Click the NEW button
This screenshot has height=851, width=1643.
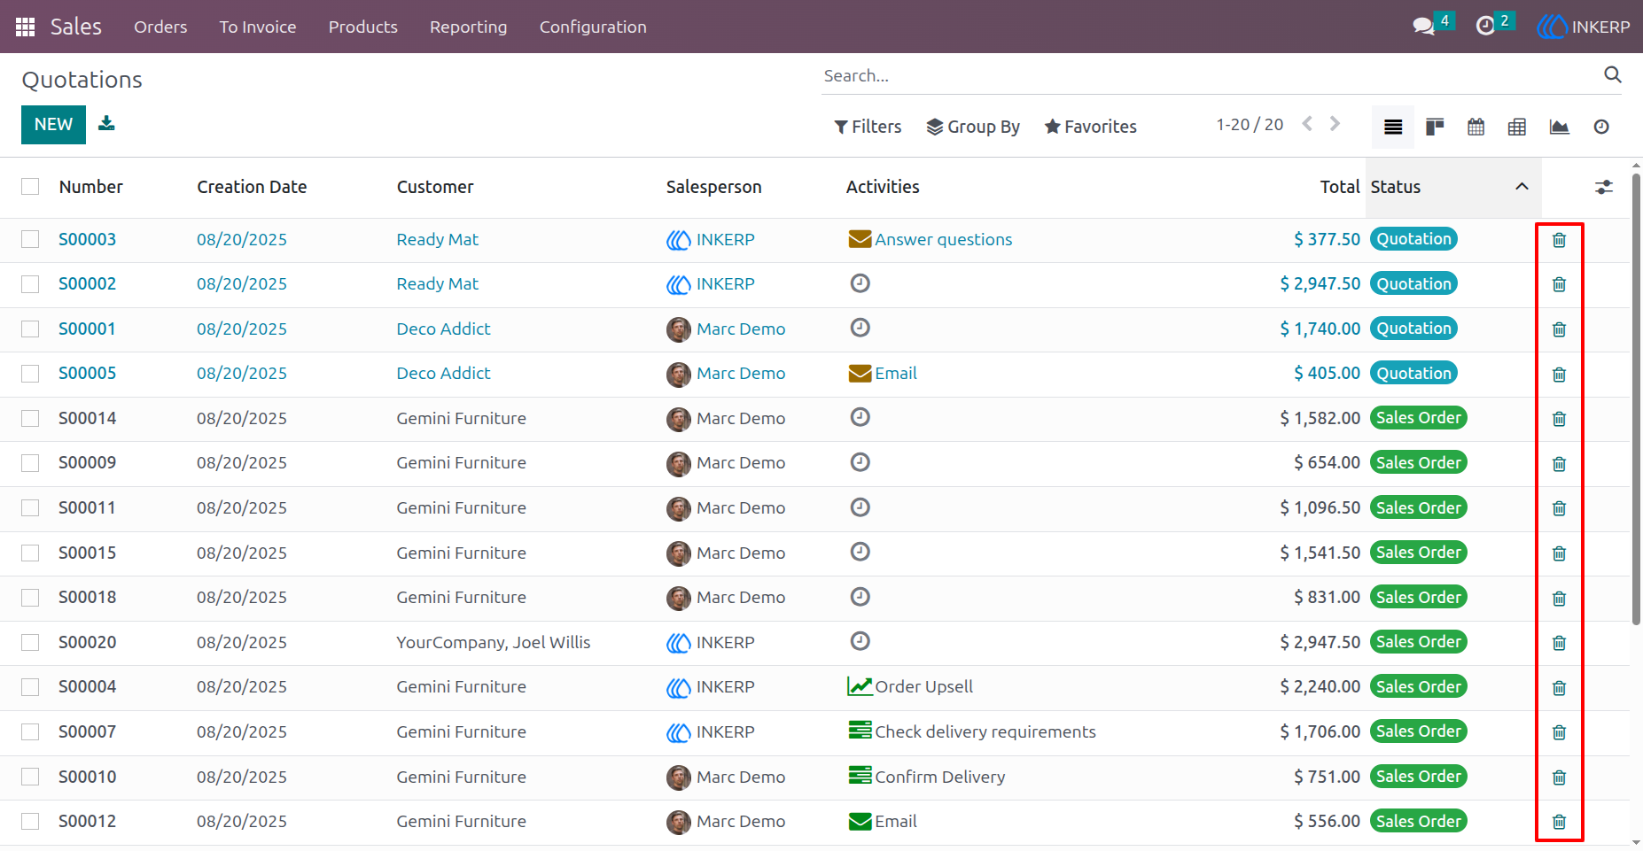[53, 125]
